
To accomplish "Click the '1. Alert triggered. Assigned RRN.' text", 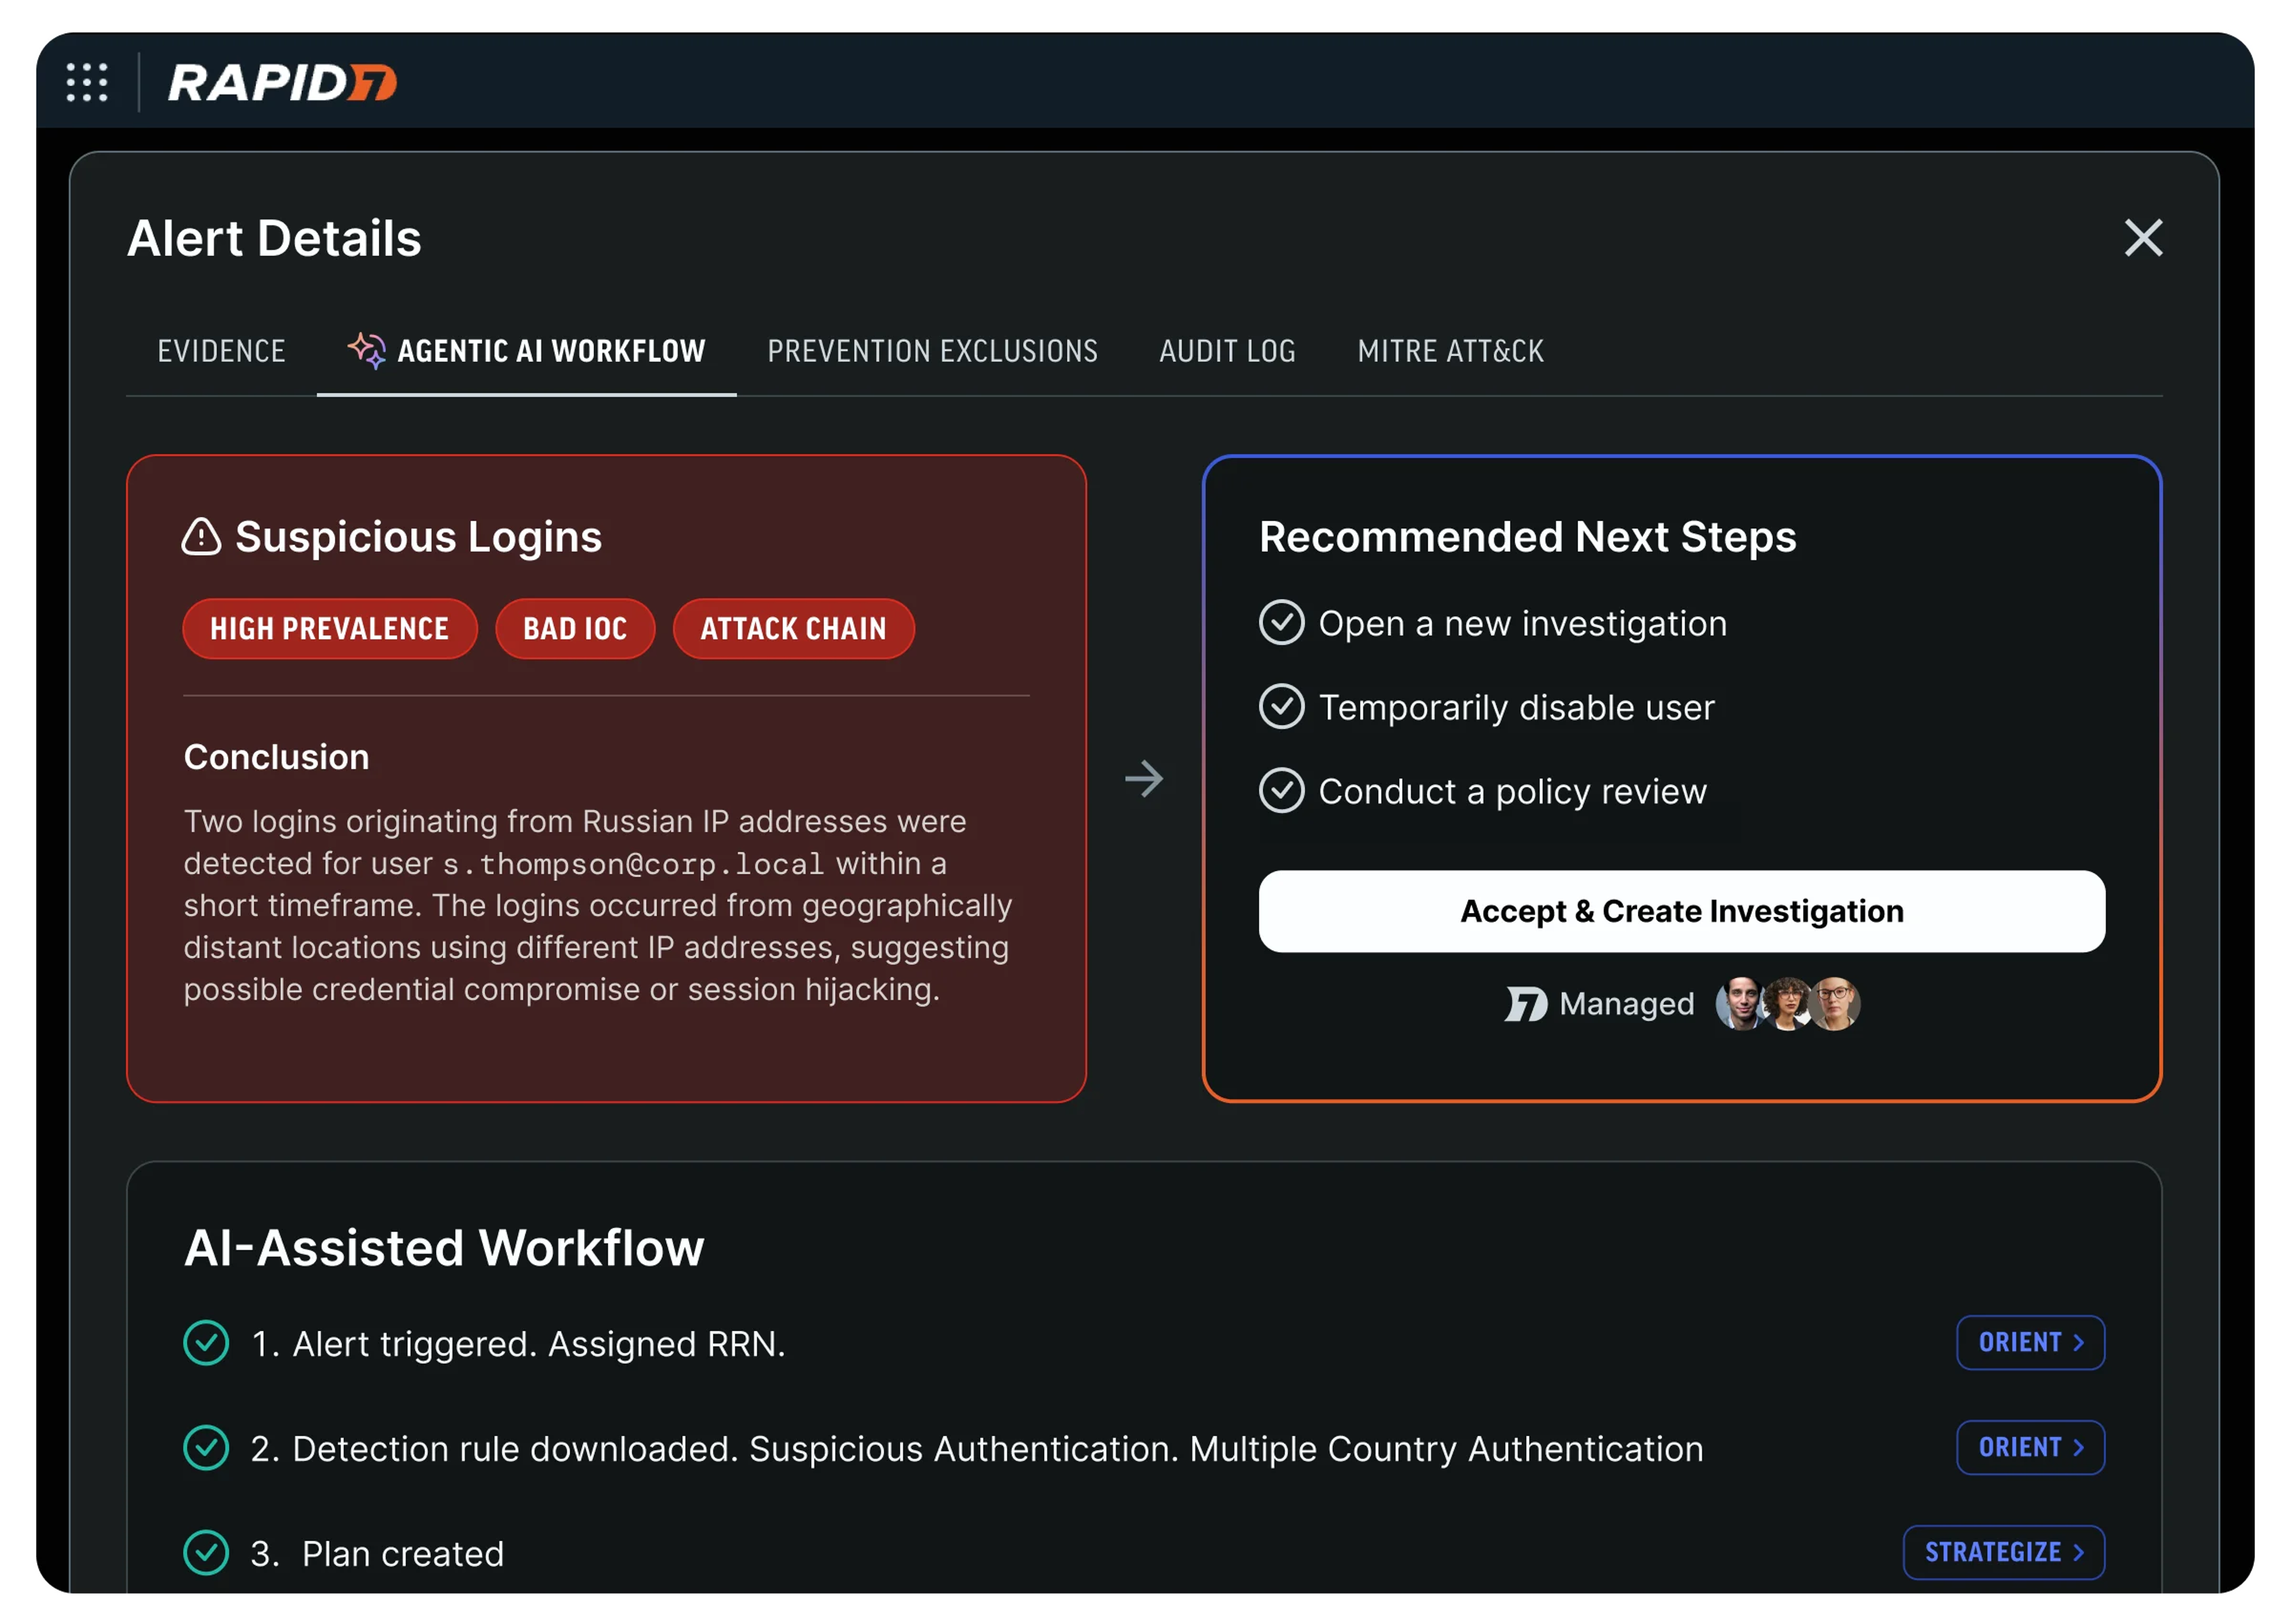I will (517, 1344).
